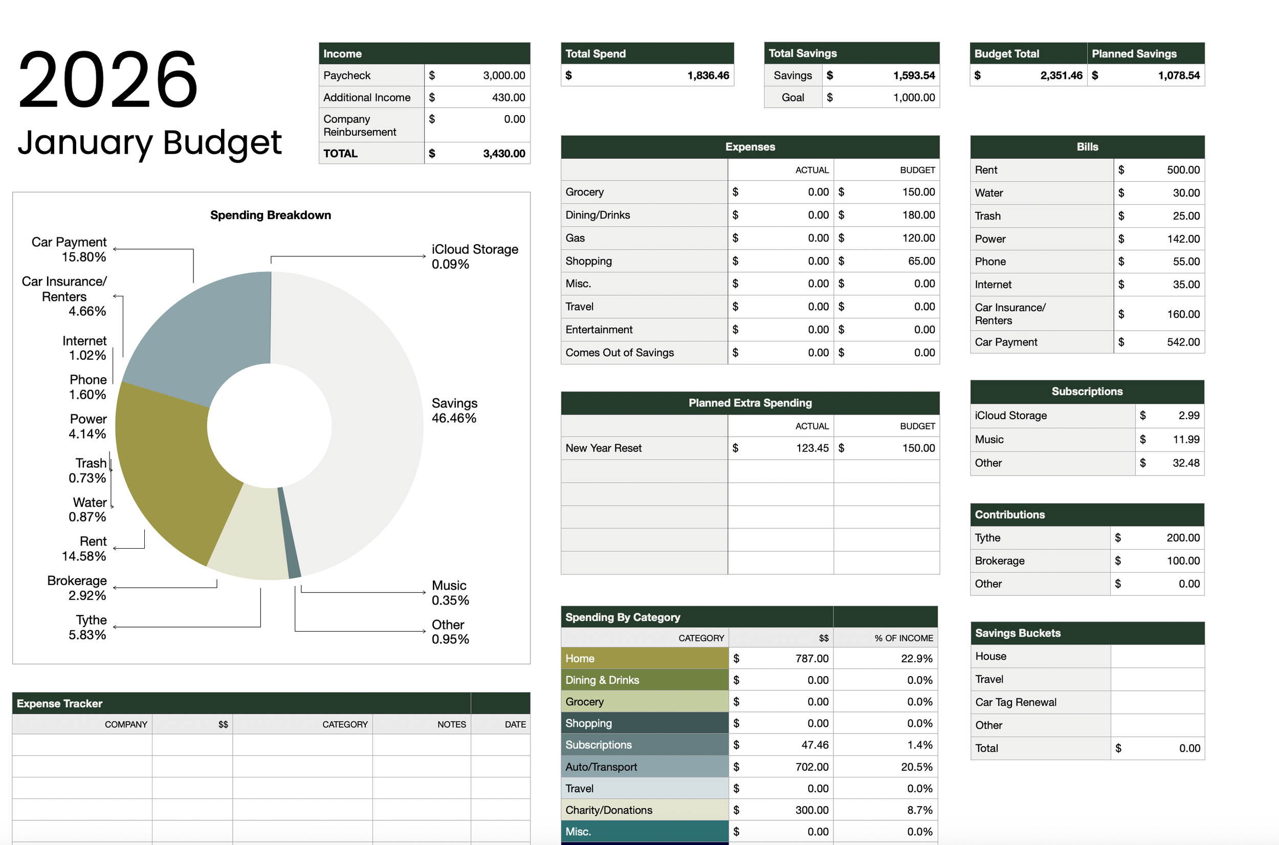This screenshot has width=1279, height=845.
Task: Select the iCloud Storage subscription price
Action: (x=1170, y=415)
